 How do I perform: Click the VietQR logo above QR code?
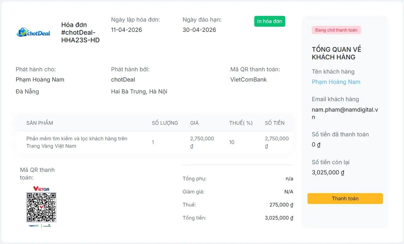tap(41, 189)
